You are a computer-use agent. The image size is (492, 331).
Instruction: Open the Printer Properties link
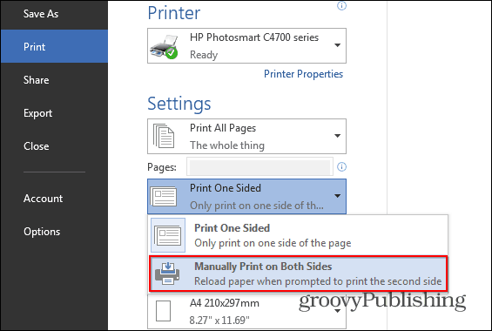303,74
